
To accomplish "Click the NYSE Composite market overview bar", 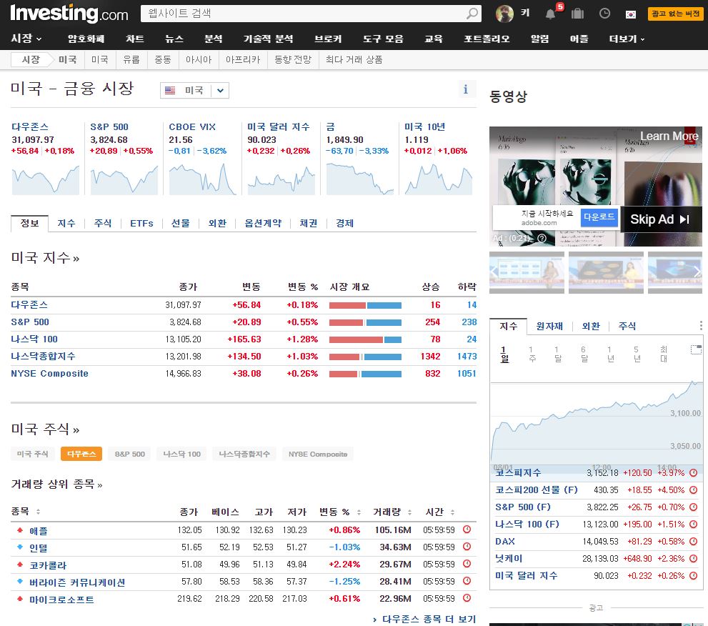I will tap(365, 374).
